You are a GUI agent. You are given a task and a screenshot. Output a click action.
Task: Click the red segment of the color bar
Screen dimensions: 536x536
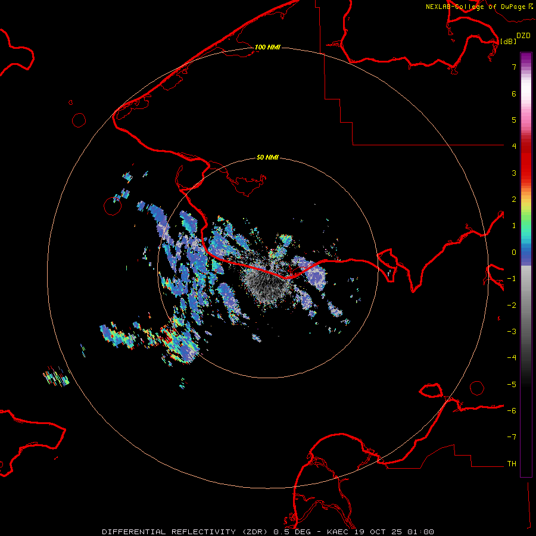pos(526,159)
